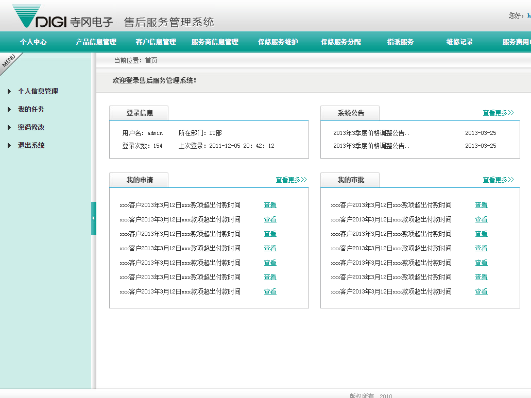The width and height of the screenshot is (531, 398).
Task: Click the 登录次数: 154 text
Action: 142,146
